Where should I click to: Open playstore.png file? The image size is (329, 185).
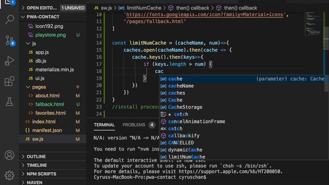pos(52,35)
